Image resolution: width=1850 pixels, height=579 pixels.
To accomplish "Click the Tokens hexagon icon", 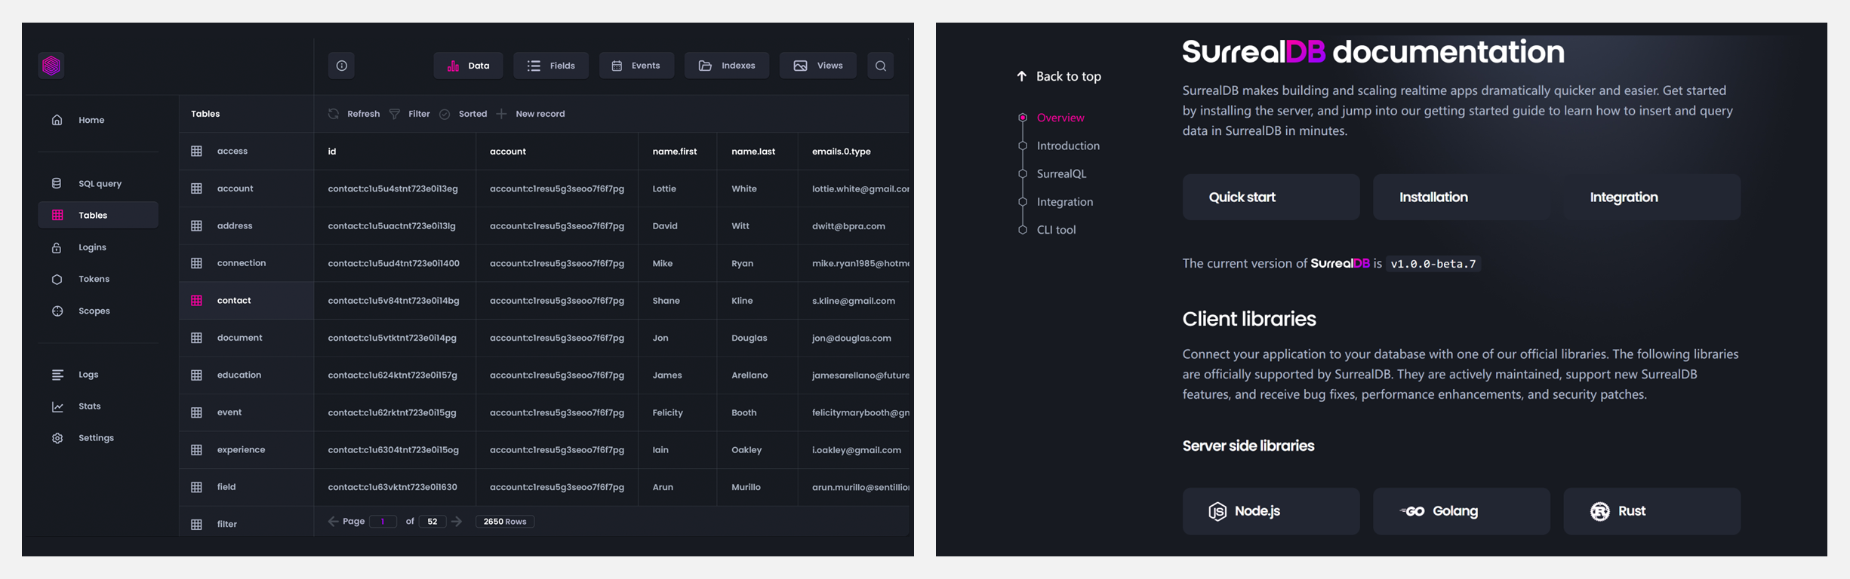I will point(57,279).
